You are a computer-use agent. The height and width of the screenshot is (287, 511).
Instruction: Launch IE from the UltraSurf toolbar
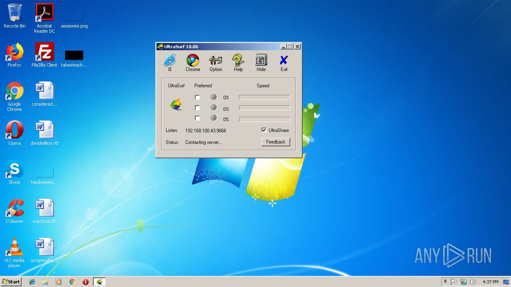[170, 63]
